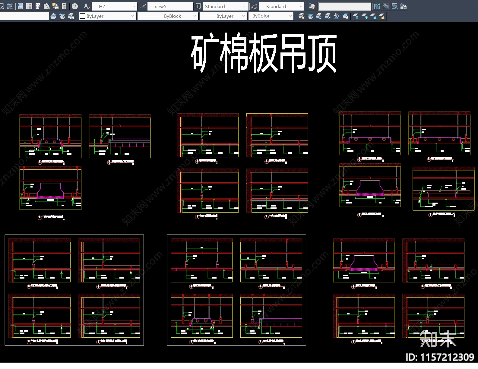Click Make Object's Layer Current icon
The image size is (478, 369).
[53, 16]
